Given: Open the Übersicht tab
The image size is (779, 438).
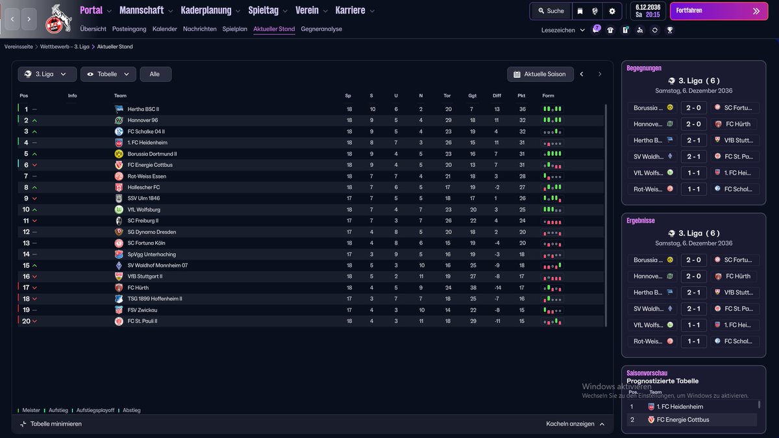Looking at the screenshot, I should (x=93, y=29).
